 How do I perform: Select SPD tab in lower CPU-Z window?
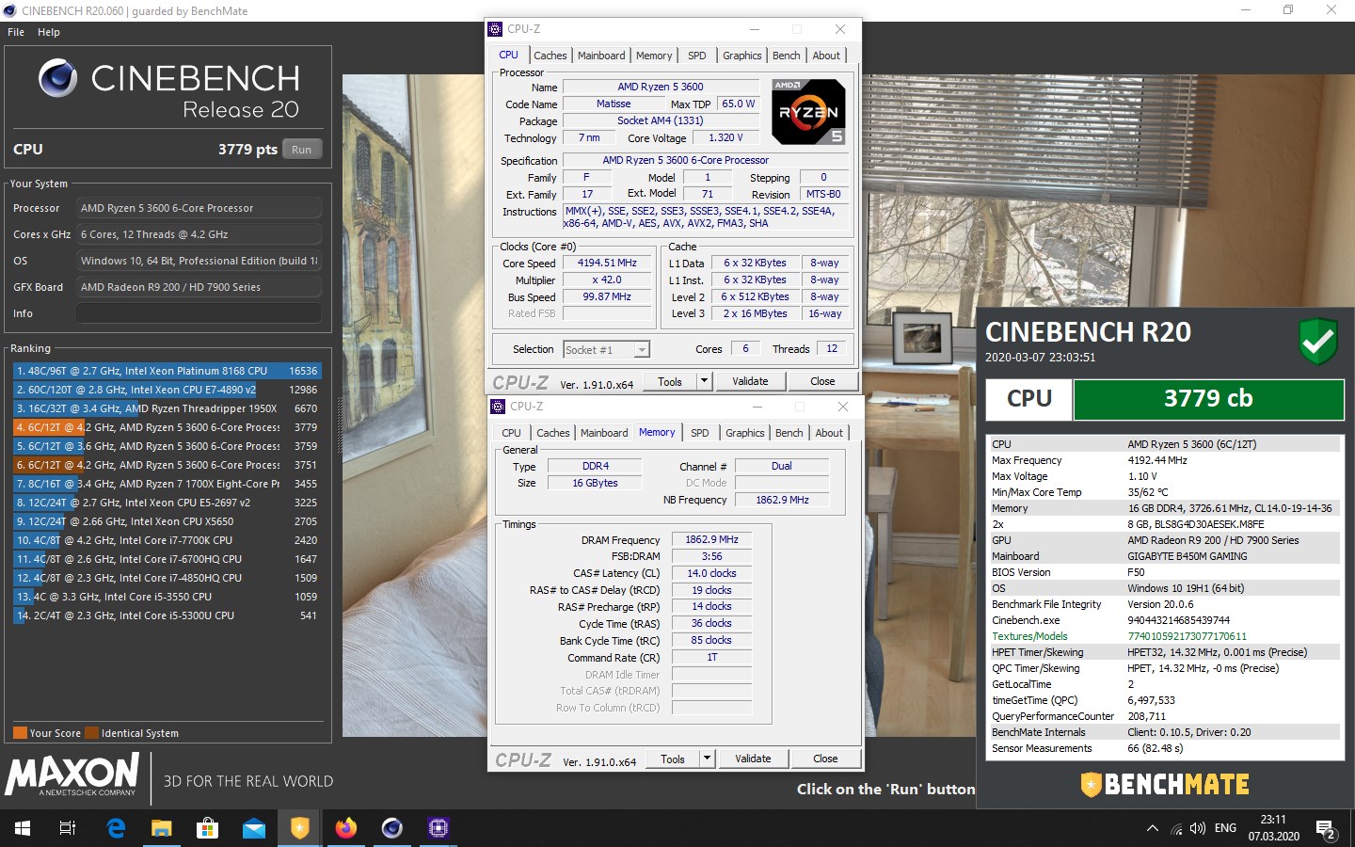coord(700,433)
